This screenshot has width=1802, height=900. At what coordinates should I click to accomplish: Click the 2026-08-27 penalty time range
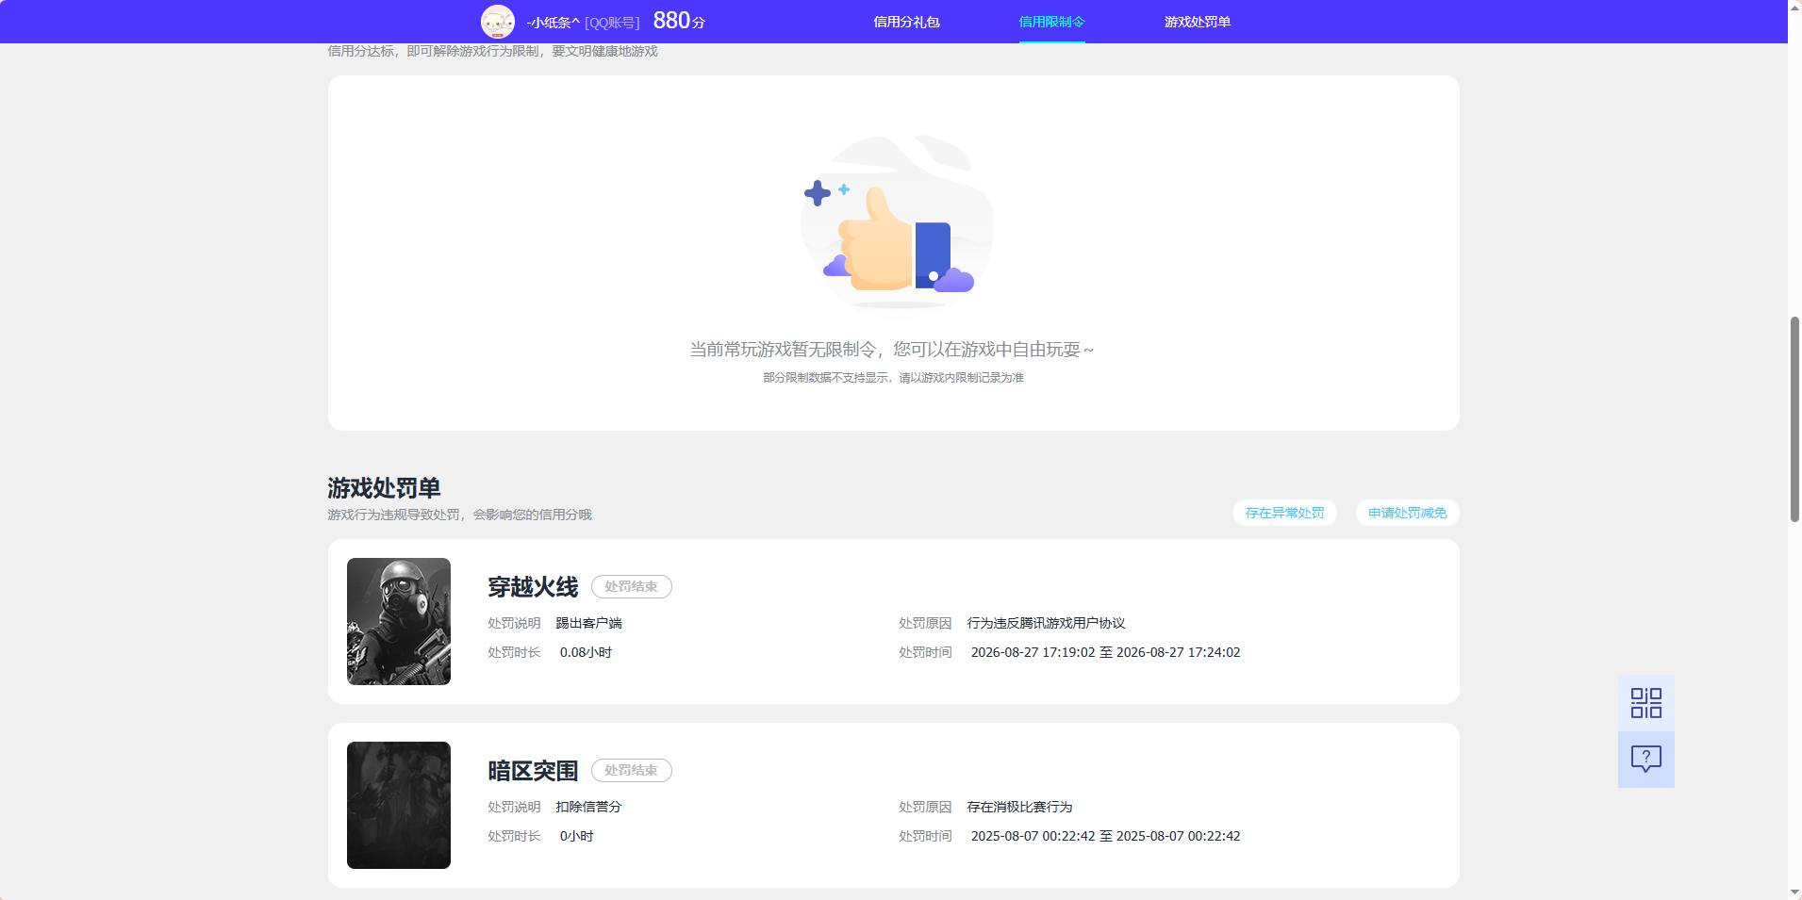click(1105, 652)
